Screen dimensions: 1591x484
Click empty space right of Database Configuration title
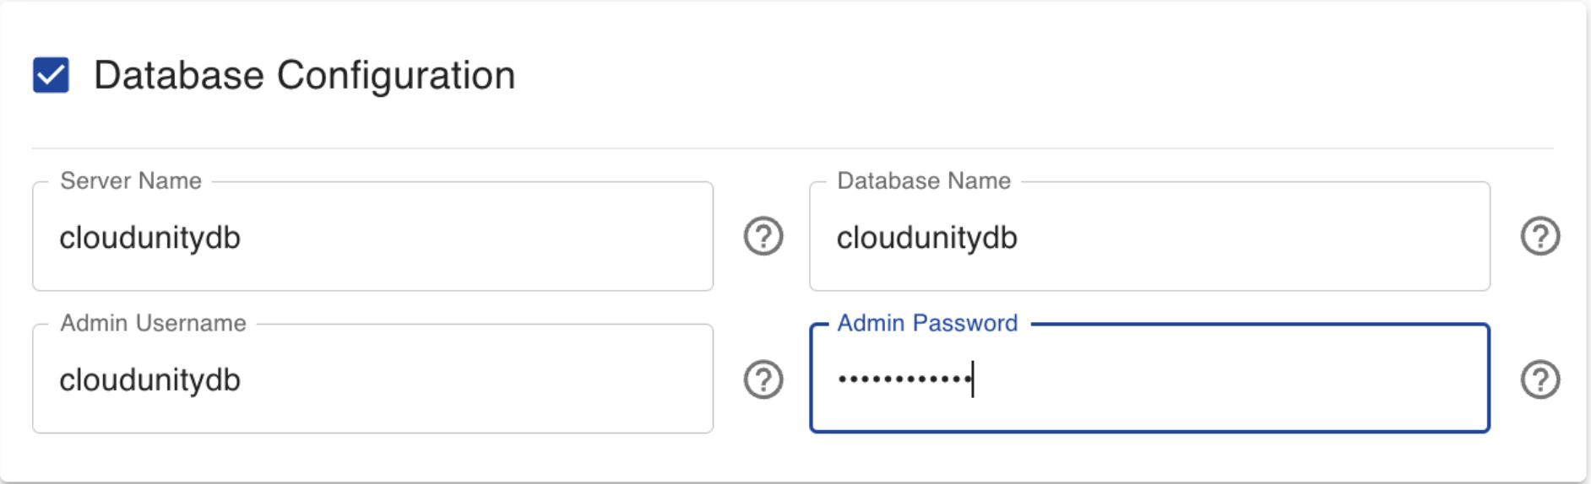[1013, 75]
